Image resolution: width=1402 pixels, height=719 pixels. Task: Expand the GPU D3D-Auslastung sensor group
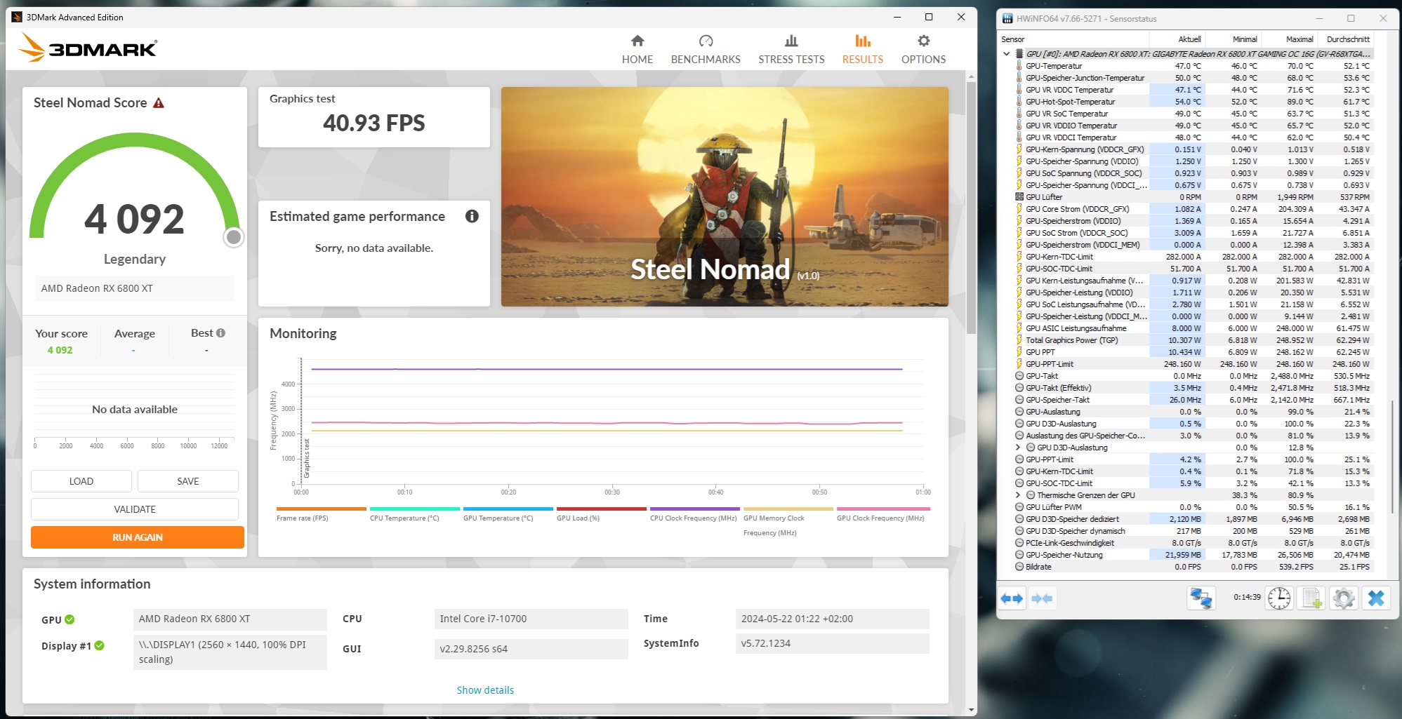1017,447
